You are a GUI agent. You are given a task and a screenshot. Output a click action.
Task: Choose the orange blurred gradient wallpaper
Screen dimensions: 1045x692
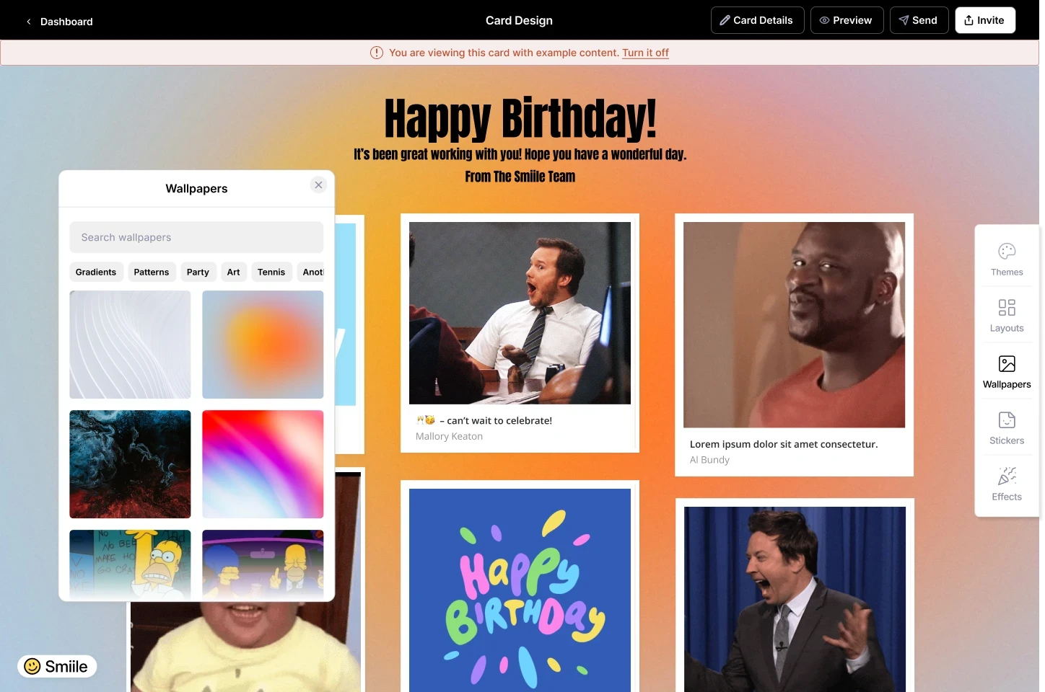pos(263,345)
